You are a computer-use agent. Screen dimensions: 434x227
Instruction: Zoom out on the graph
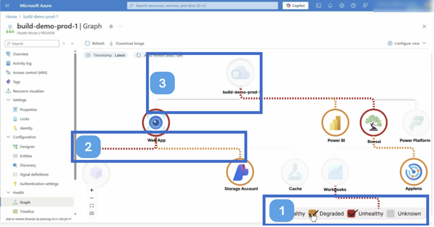[92, 198]
